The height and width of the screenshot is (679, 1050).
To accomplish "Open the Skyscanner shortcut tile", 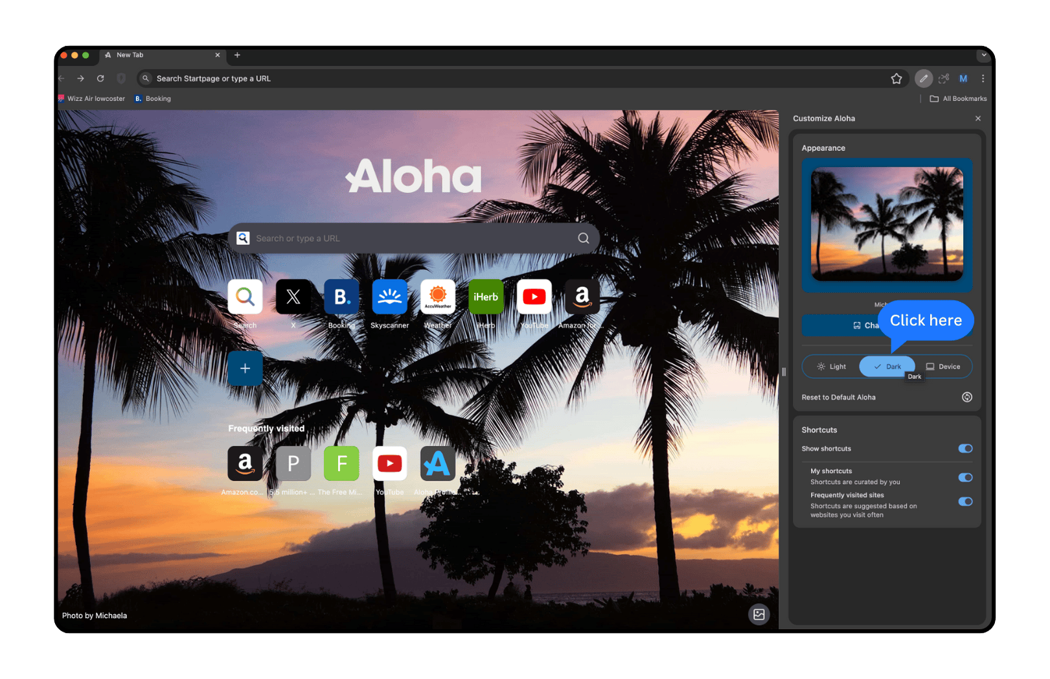I will click(389, 297).
